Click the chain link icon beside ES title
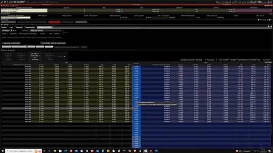The height and width of the screenshot is (153, 273). [x=2, y=2]
